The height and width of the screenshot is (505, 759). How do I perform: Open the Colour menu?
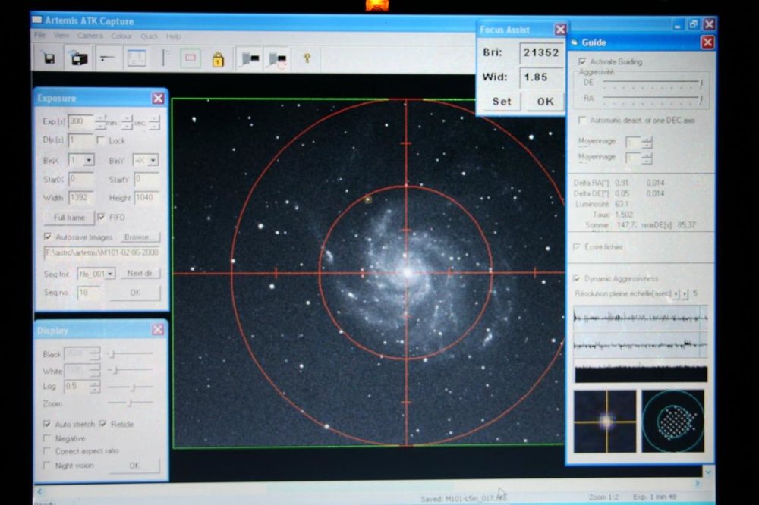coord(121,36)
